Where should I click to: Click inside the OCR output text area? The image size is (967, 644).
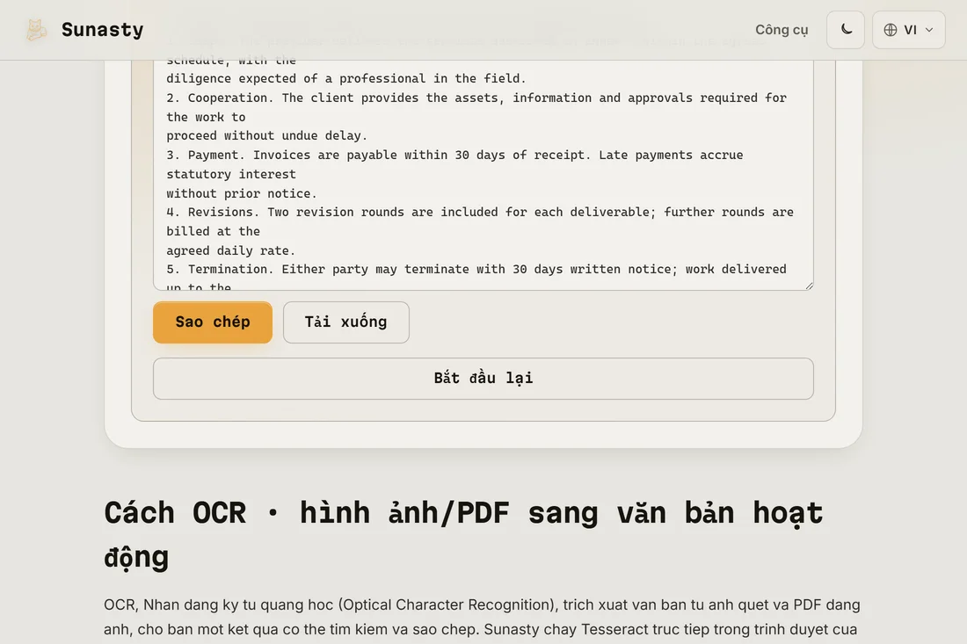point(484,175)
